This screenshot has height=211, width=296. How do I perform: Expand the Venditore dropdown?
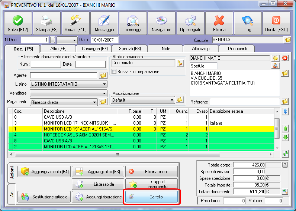tap(68, 93)
